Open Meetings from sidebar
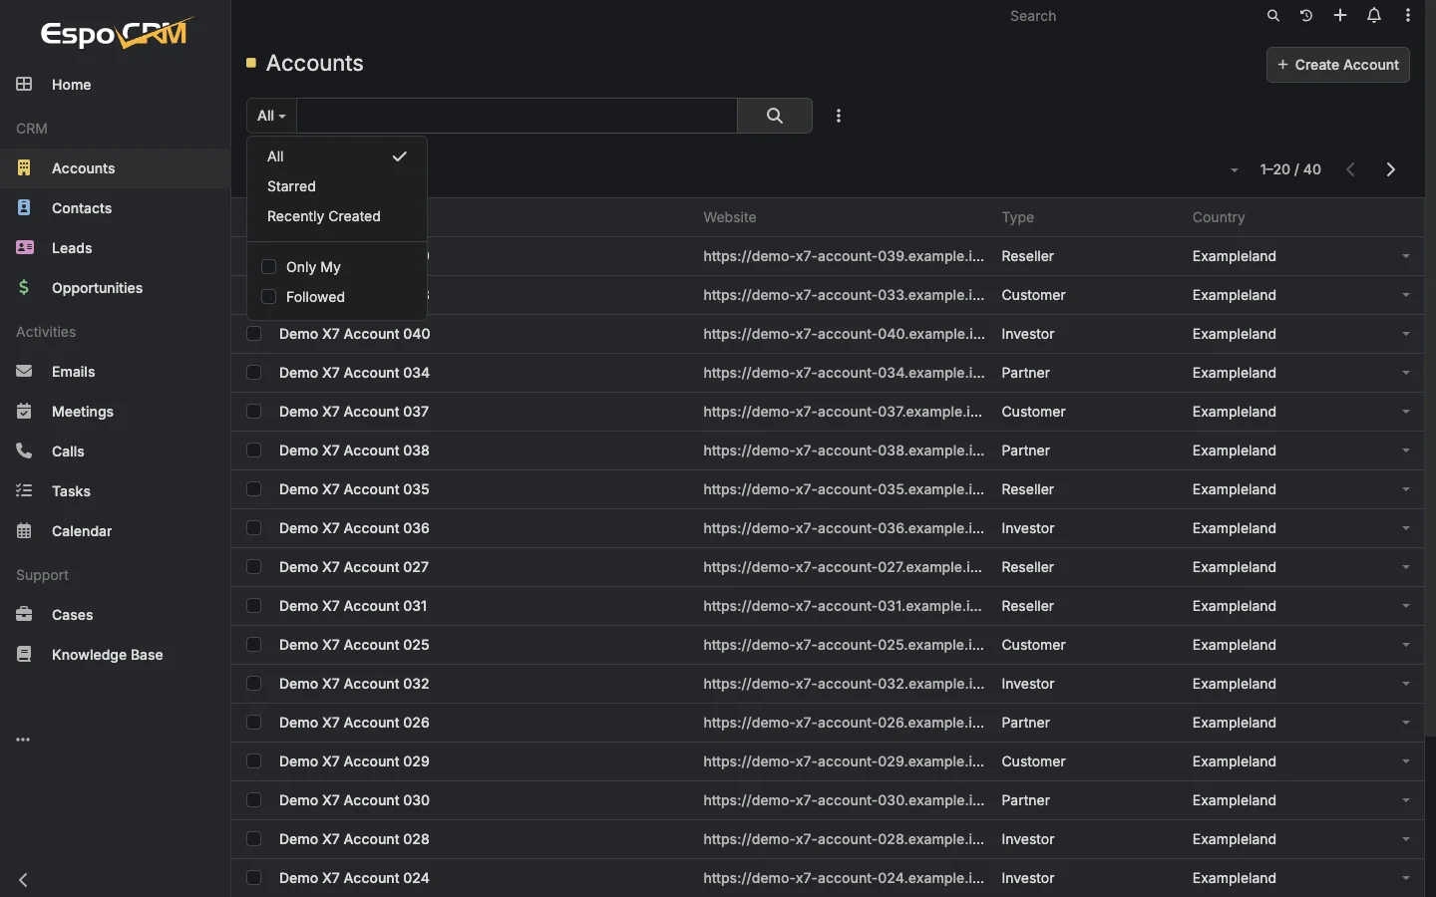Screen dimensions: 1436x897 pyautogui.click(x=82, y=412)
